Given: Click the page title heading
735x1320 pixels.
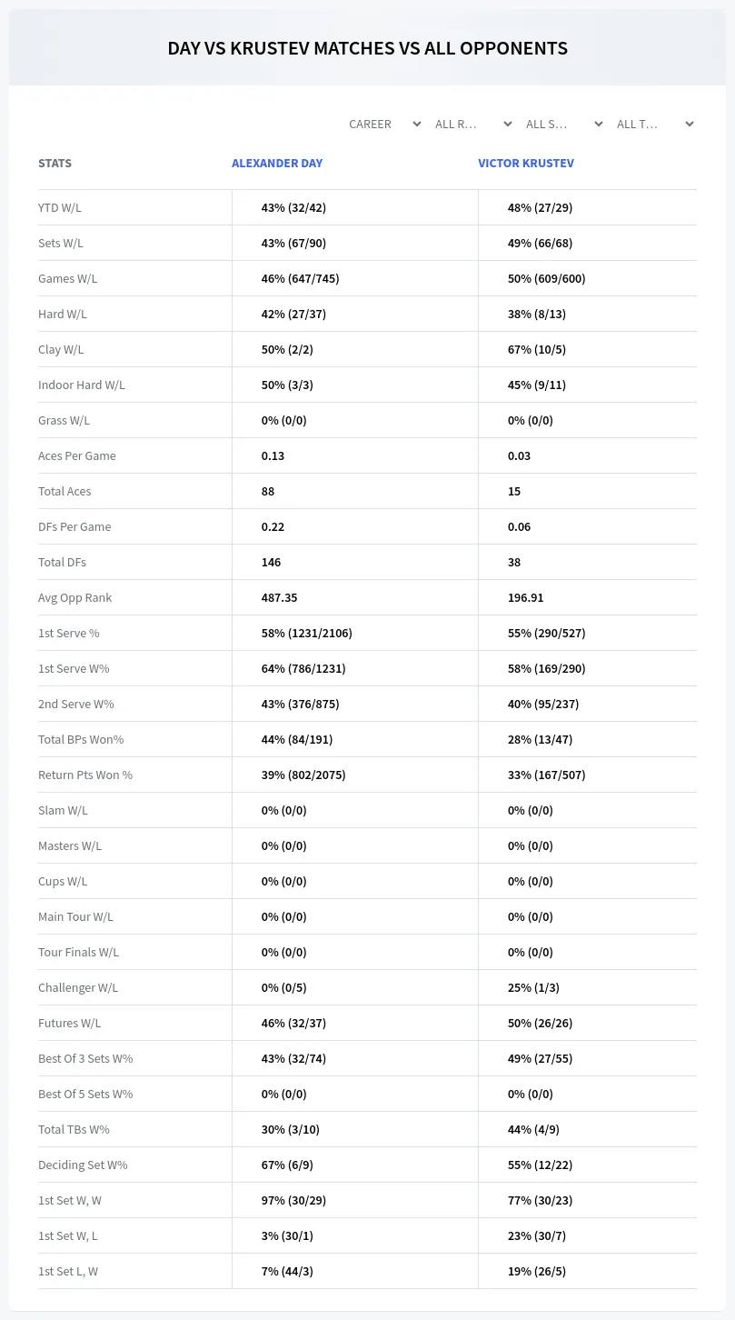Looking at the screenshot, I should tap(367, 48).
